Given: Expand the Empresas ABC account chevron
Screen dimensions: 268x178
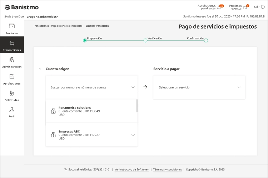Looking at the screenshot, I should (133, 135).
